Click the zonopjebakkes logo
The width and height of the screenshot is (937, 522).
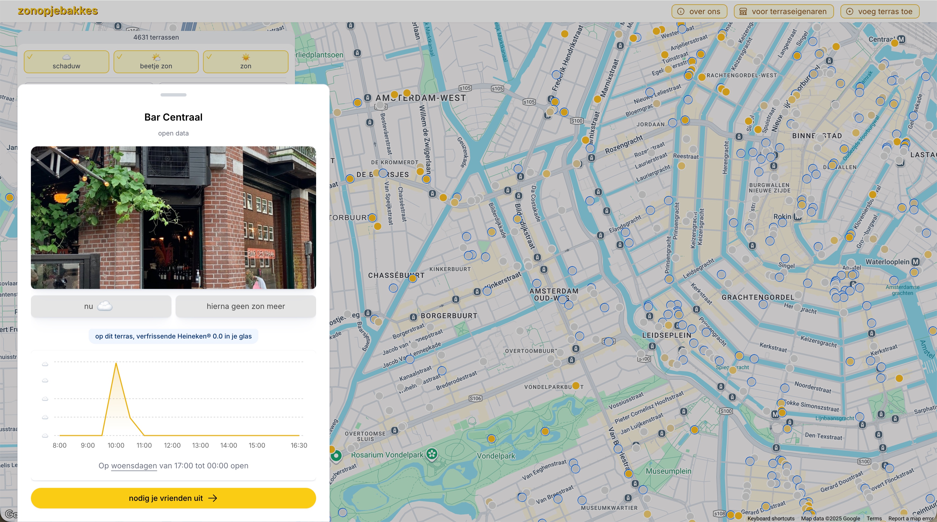pyautogui.click(x=58, y=11)
